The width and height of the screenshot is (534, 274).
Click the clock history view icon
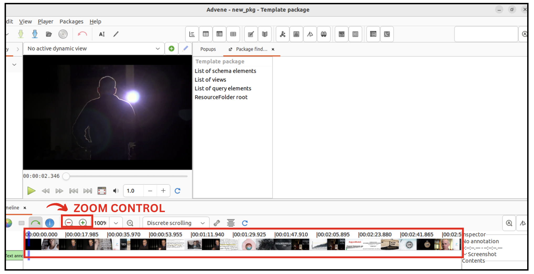click(x=387, y=34)
